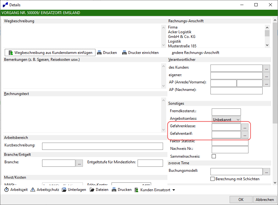Open the Arbeitszeit toolbar entry
Screen dimensions: 278x205
coord(16,190)
